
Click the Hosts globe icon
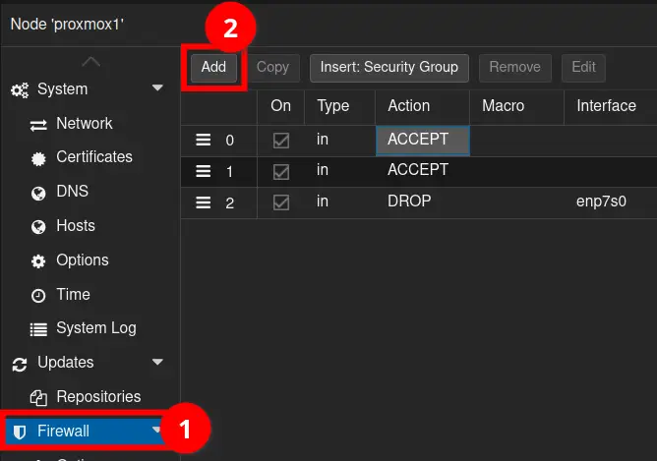38,227
